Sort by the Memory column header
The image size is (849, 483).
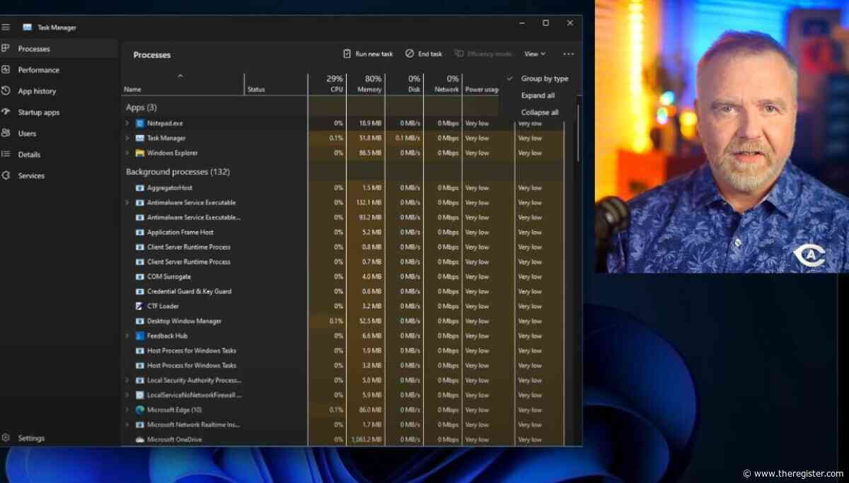click(366, 83)
